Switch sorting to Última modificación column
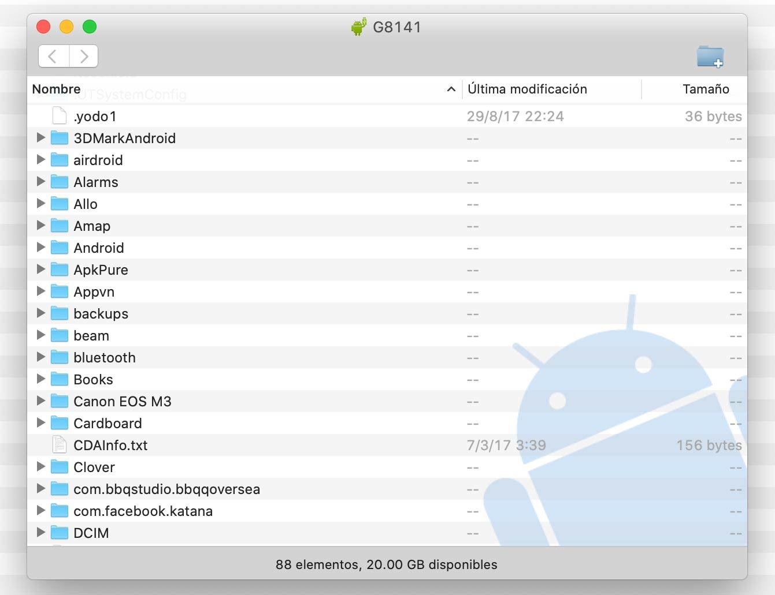Screen dimensions: 775x595 pyautogui.click(x=526, y=89)
